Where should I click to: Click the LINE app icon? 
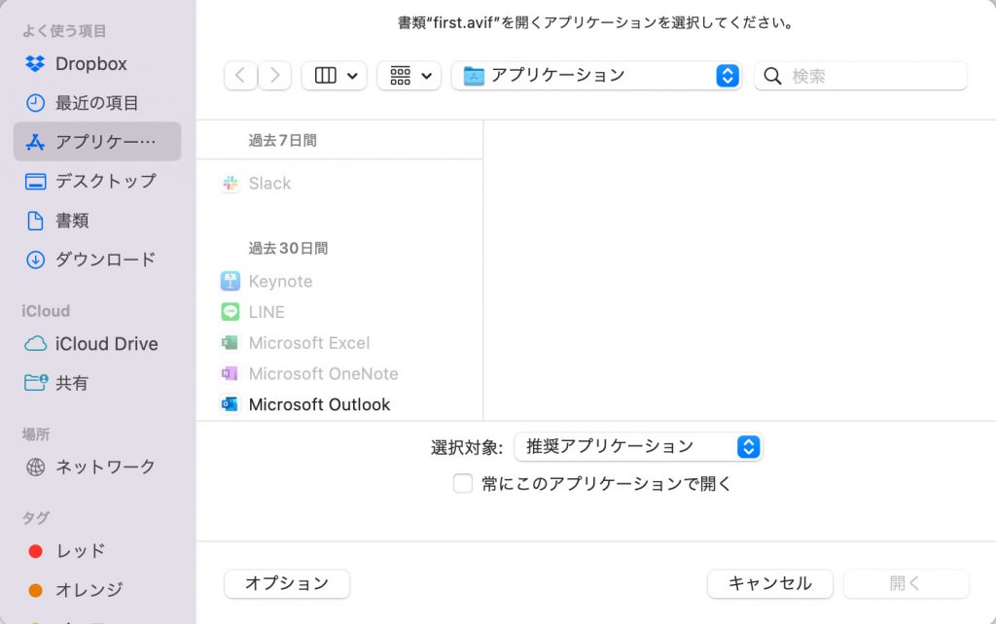(230, 312)
